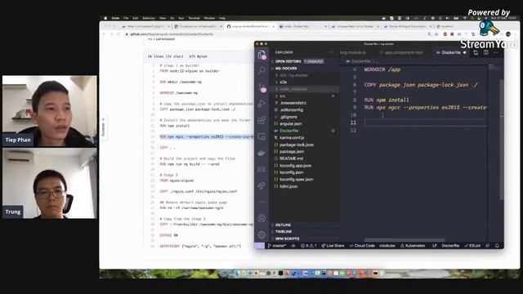Open editor More Actions ellipsis
The image size is (523, 294).
coord(496,52)
